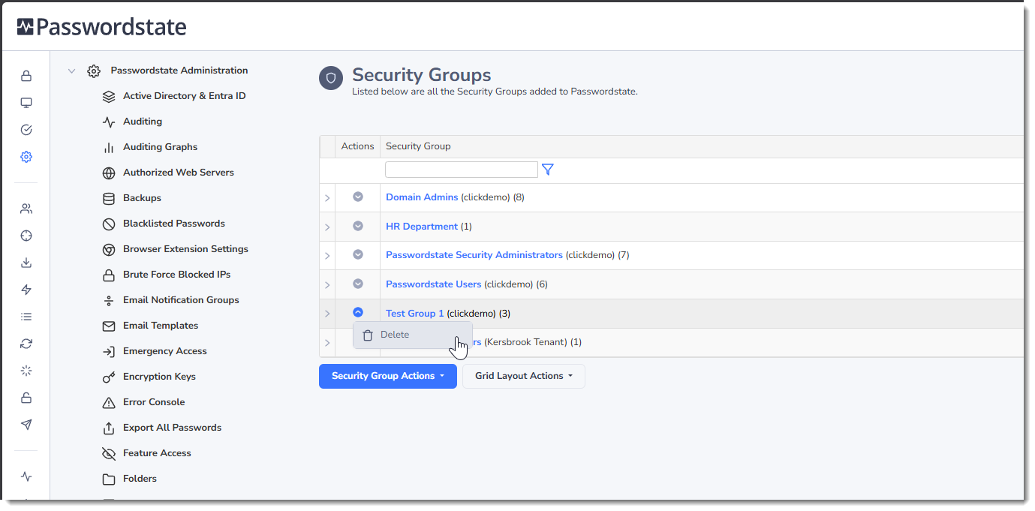Open Email Notification Groups

click(181, 300)
